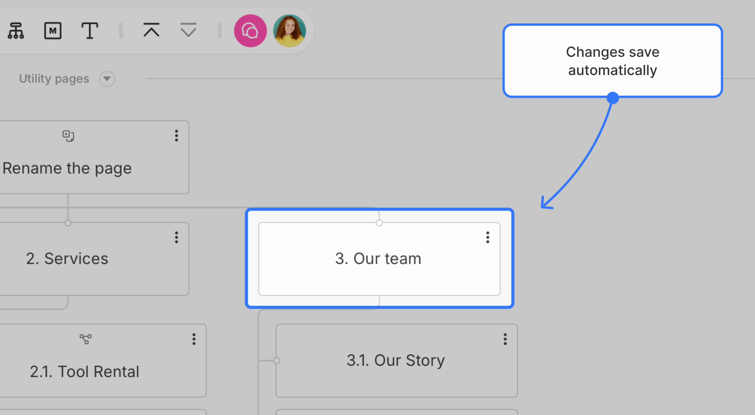Click the Changes save automatically tooltip

613,61
